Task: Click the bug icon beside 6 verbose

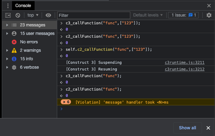Action: click(14, 67)
